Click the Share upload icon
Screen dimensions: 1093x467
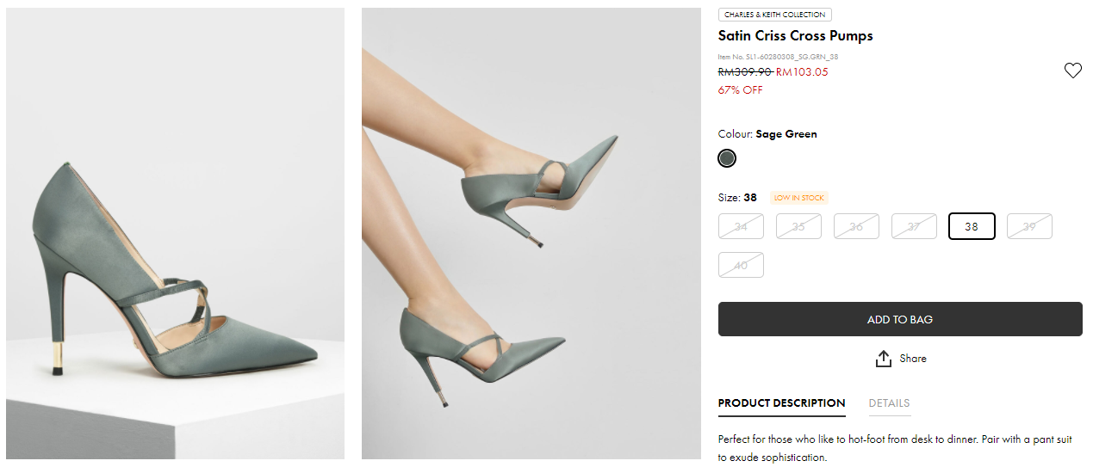coord(883,359)
